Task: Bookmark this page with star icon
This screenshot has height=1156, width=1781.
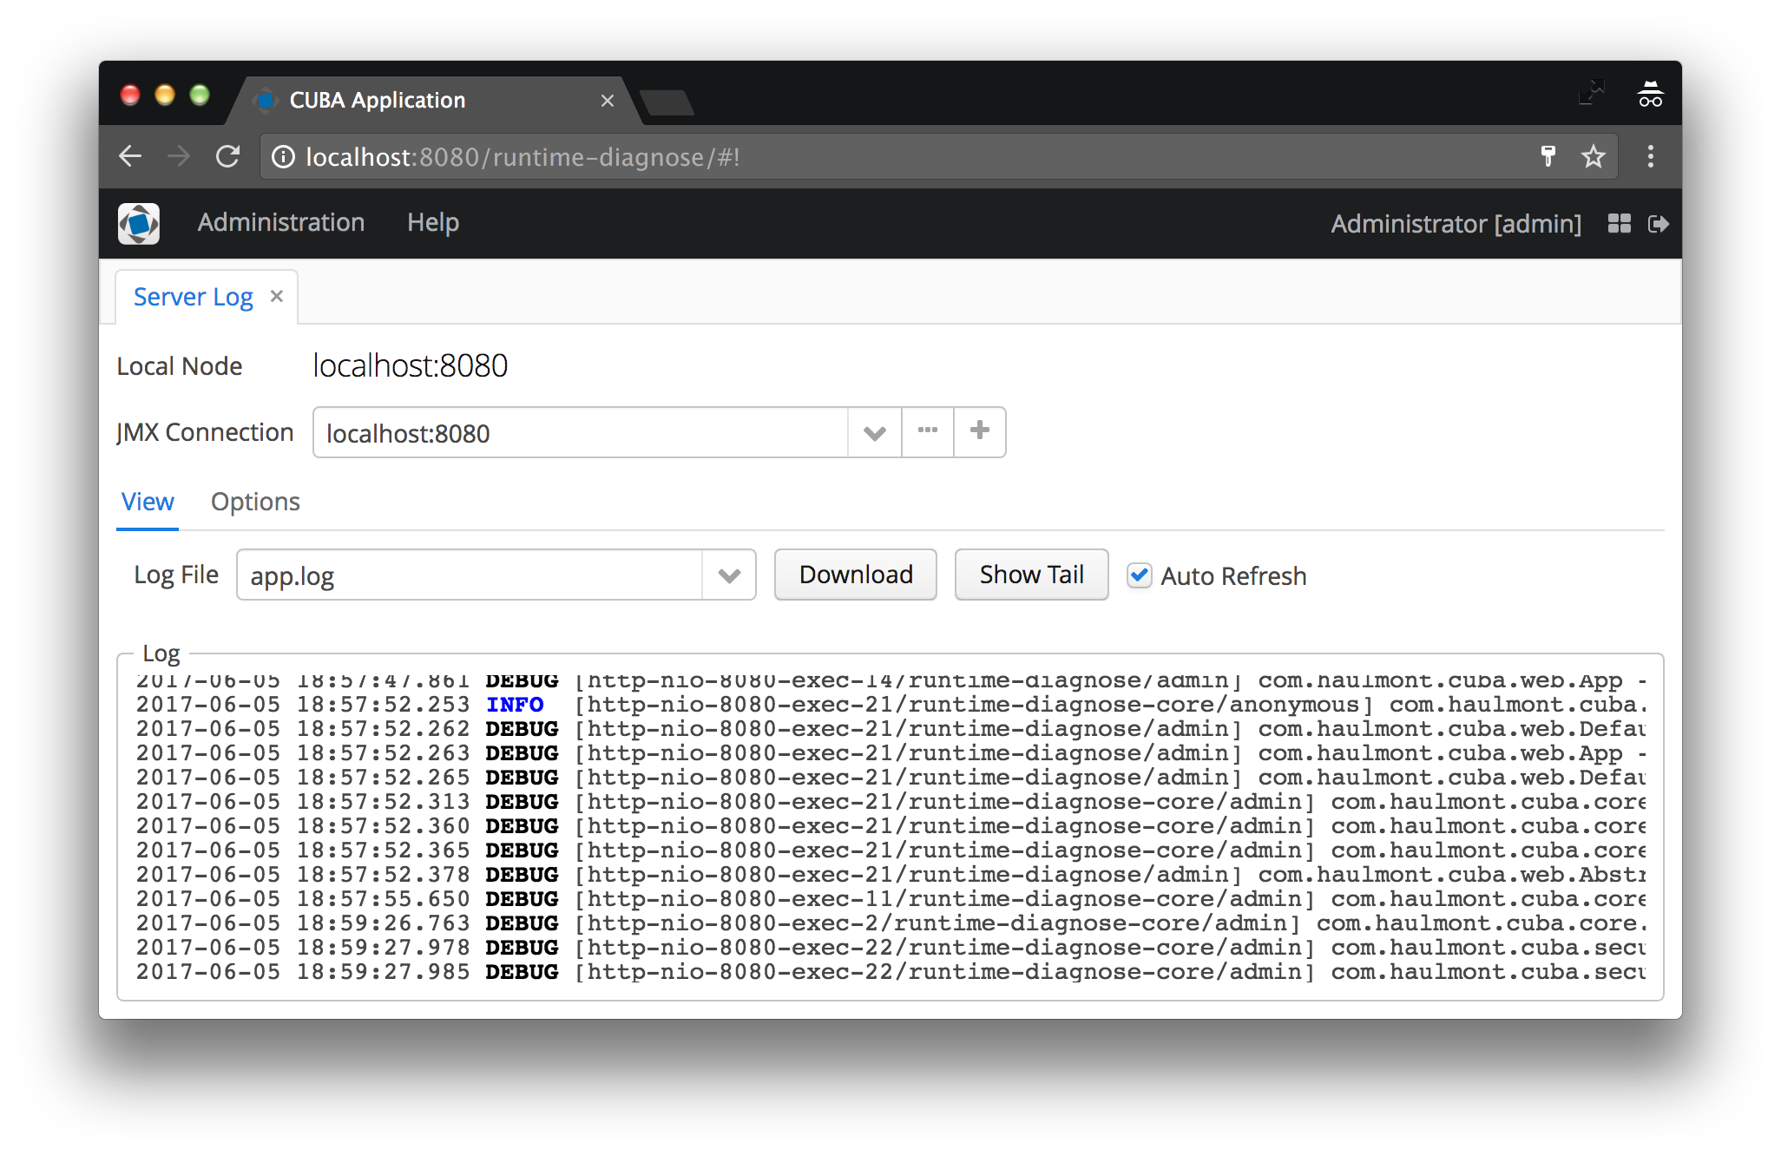Action: 1593,156
